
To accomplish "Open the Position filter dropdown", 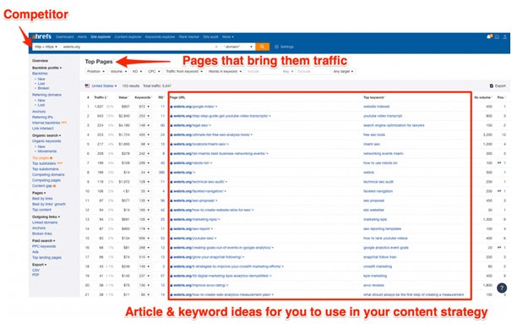I will tap(95, 71).
